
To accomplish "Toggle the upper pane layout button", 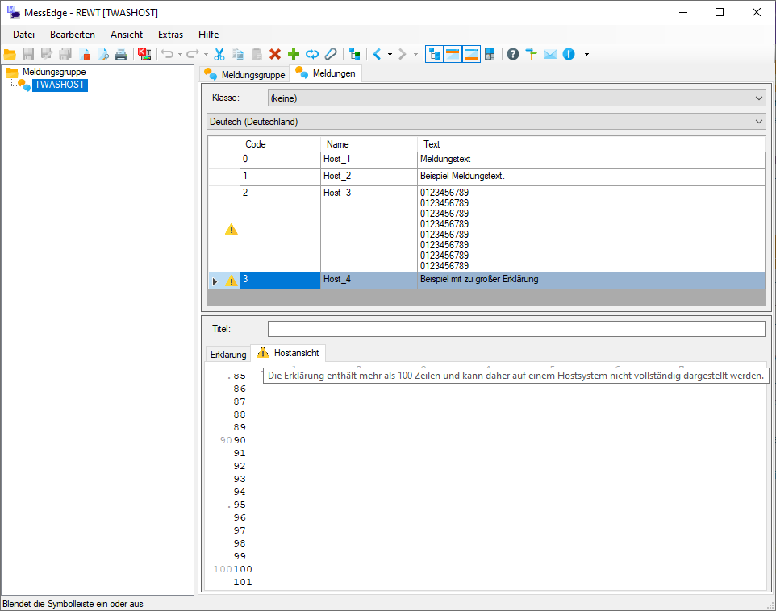I will [x=453, y=54].
